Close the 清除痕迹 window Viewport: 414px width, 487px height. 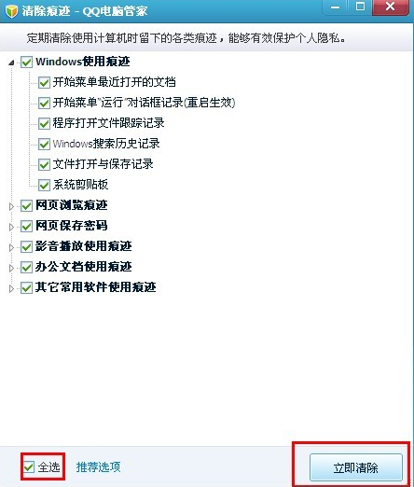[390, 7]
